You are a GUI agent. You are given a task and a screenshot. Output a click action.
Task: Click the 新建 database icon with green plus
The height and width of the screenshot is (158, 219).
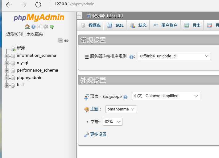pos(13,49)
